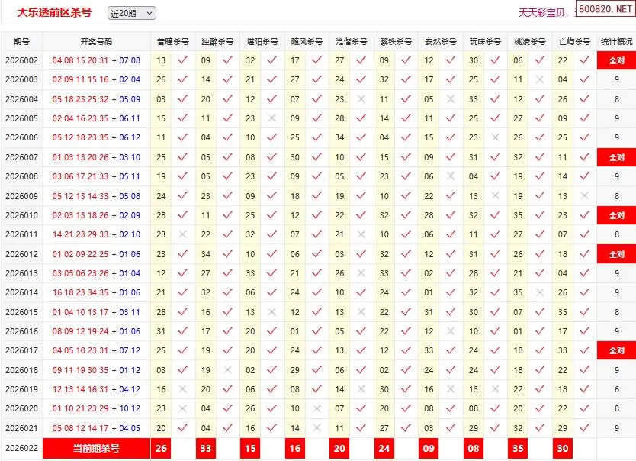The height and width of the screenshot is (461, 636).
Task: Click the red 30 kill number box
Action: pos(563,449)
